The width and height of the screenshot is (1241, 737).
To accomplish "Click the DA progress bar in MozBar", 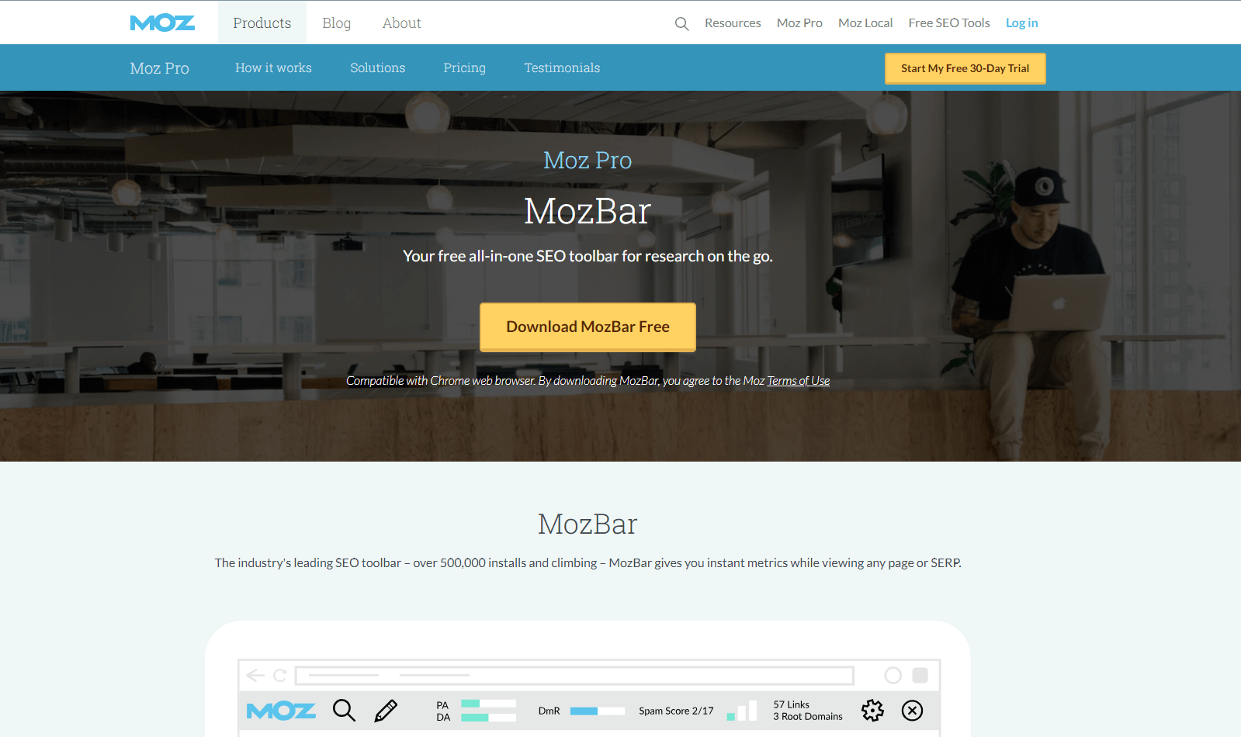I will pos(488,718).
